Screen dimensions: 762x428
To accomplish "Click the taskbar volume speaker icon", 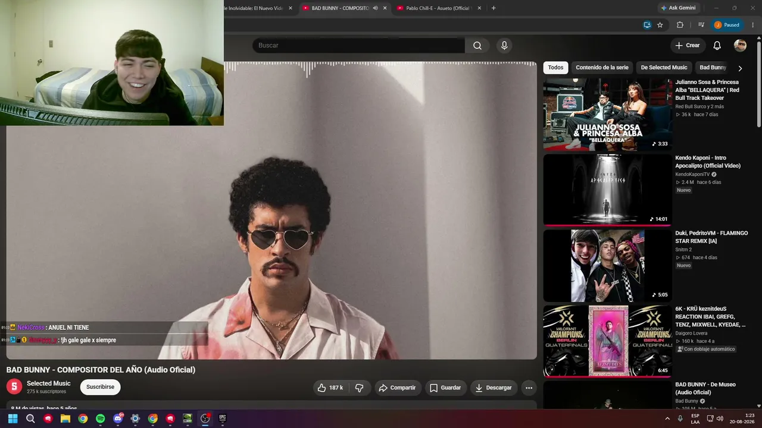I will tap(720, 418).
